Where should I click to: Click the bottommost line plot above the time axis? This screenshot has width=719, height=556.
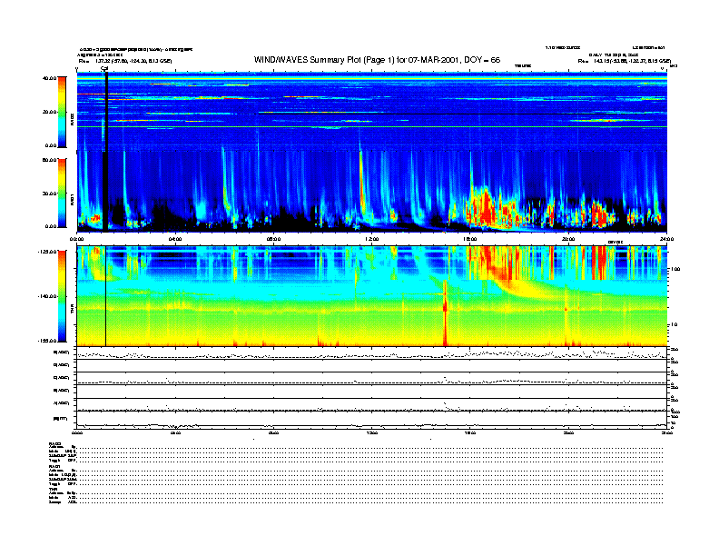[x=371, y=420]
